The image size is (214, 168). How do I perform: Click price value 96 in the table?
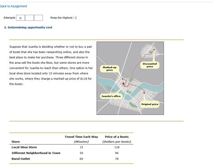(116, 153)
